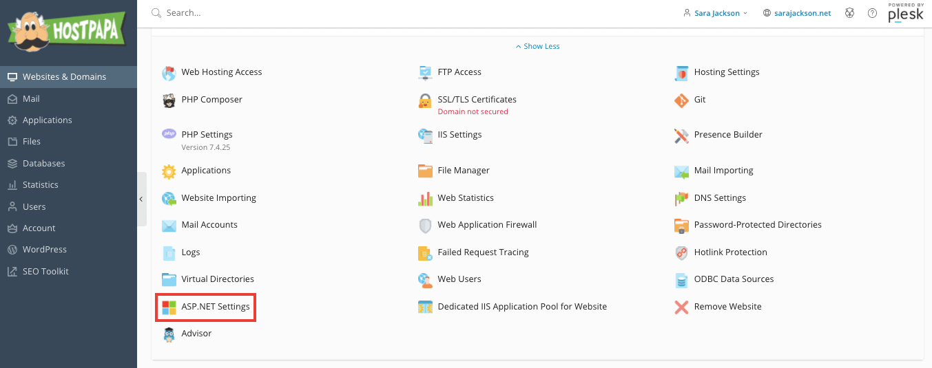The height and width of the screenshot is (368, 932).
Task: Open the Git icon
Action: [681, 100]
